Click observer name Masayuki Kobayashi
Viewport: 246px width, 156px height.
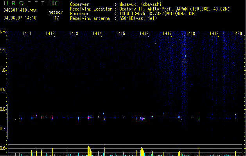pos(140,4)
